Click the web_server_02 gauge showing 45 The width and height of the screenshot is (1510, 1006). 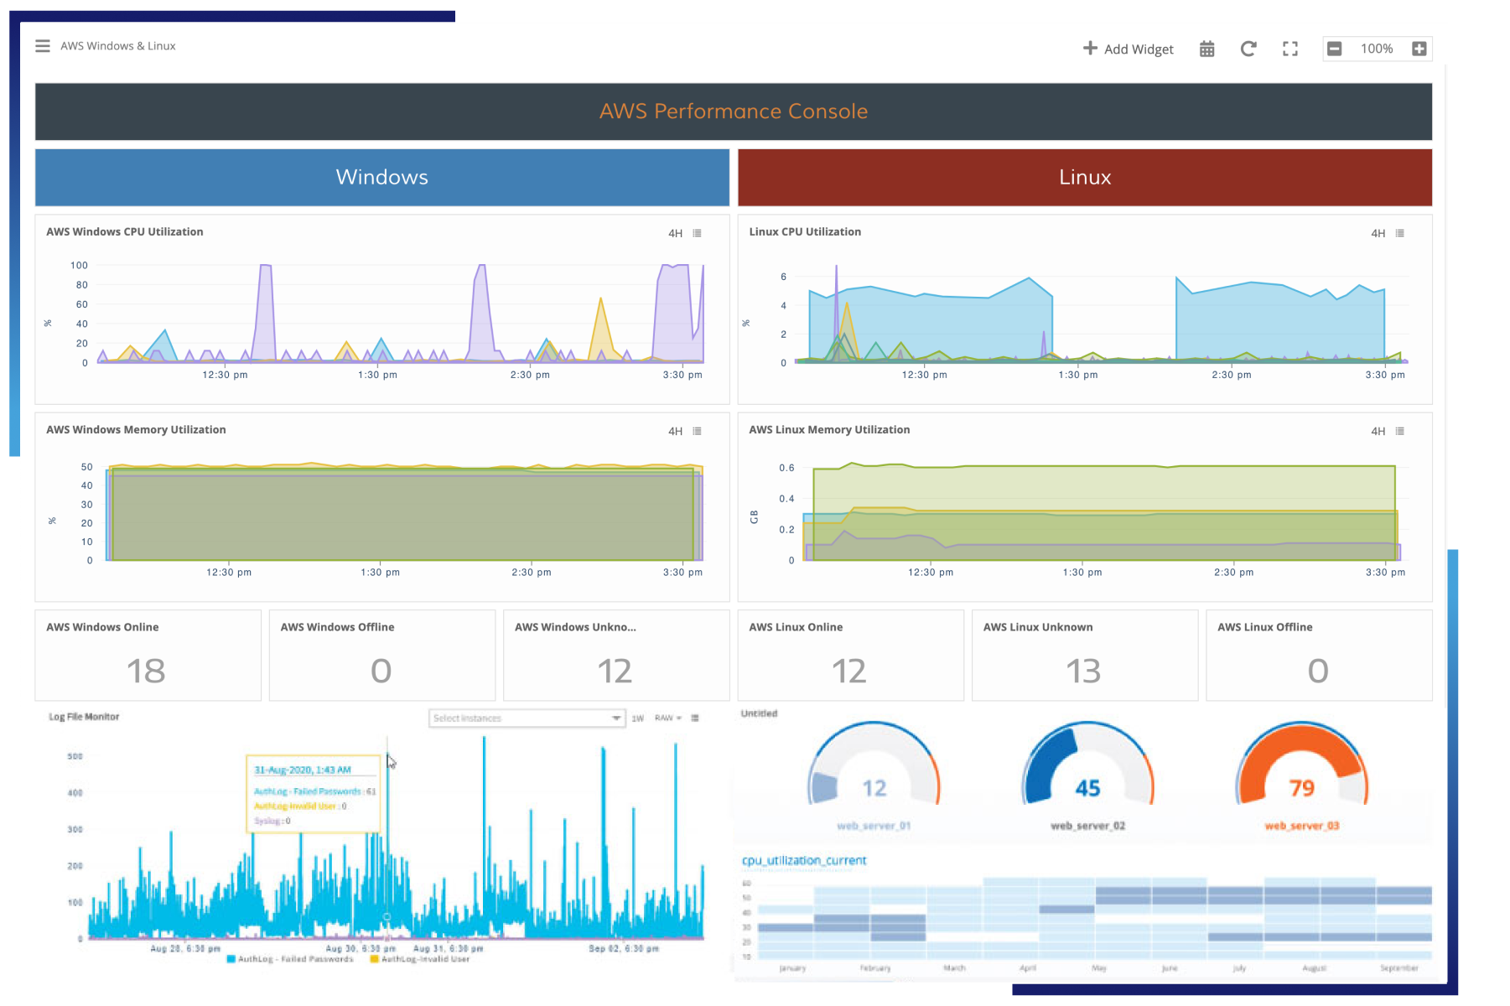pos(1087,765)
